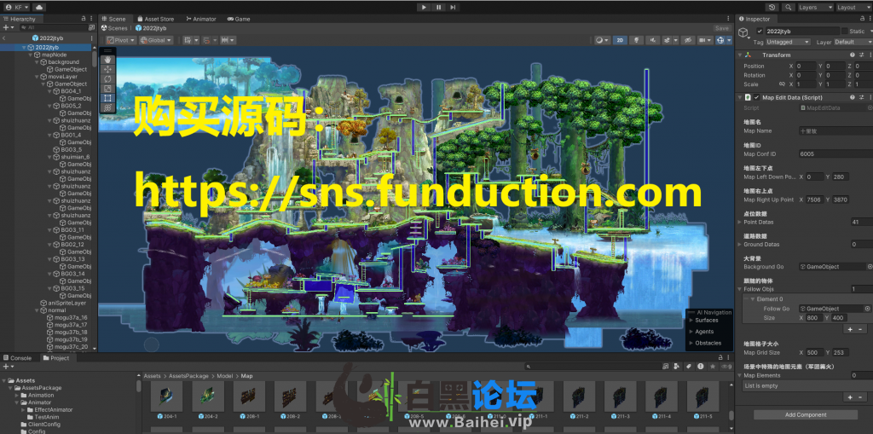Switch to the Console tab
Viewport: 873px width, 434px height.
[x=18, y=358]
